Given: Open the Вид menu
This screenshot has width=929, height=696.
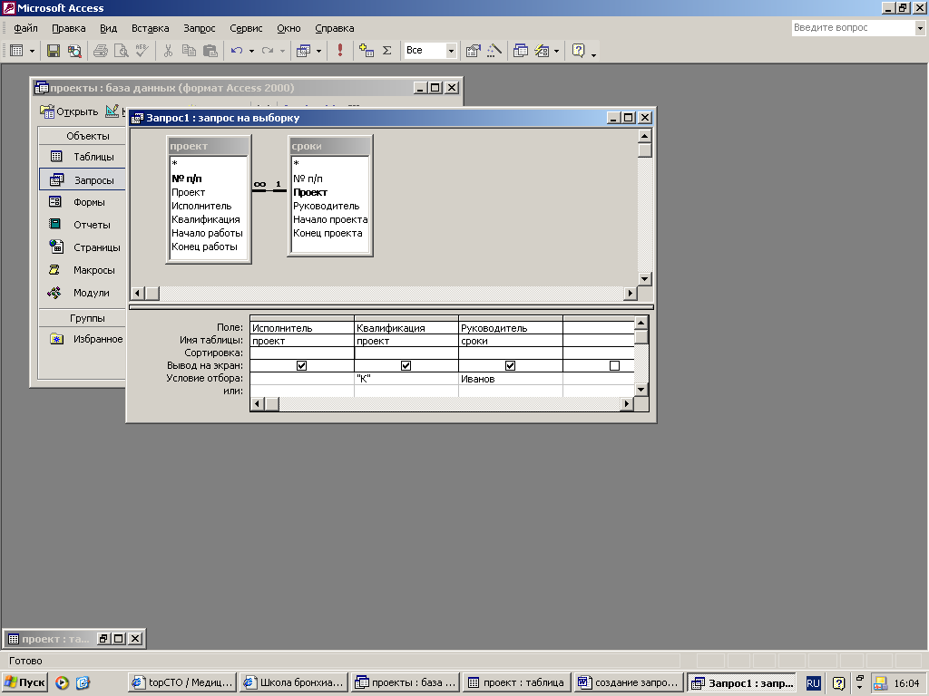Looking at the screenshot, I should (x=109, y=28).
